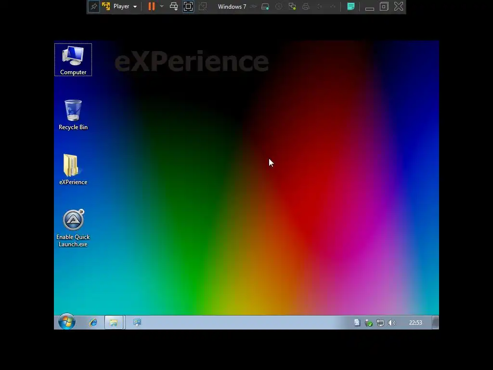Viewport: 493px width, 370px height.
Task: Click the Windows 7 VM name label
Action: click(x=232, y=7)
